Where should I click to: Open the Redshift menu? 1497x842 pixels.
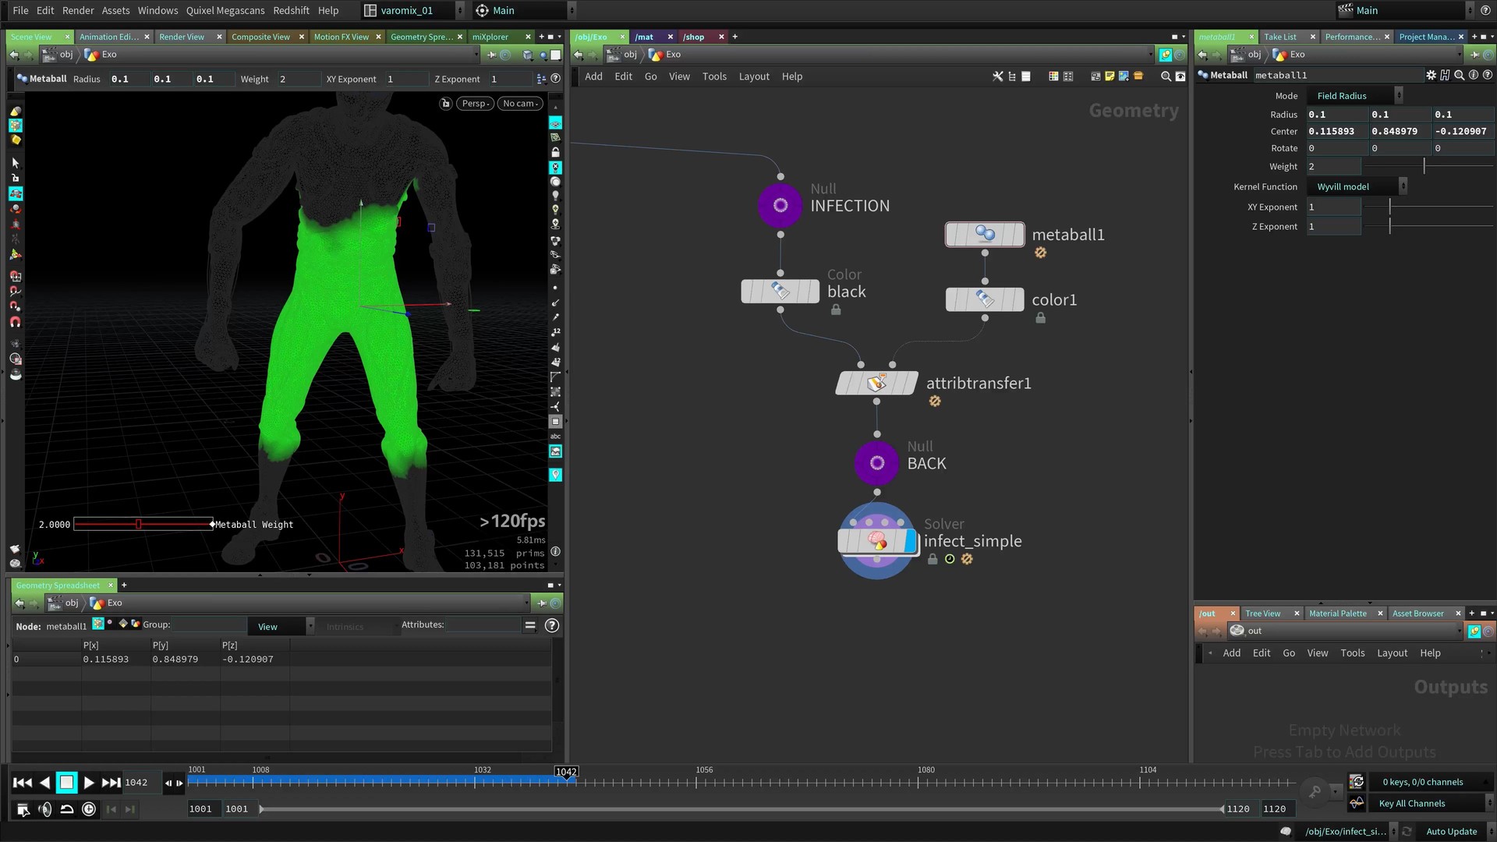[x=291, y=10]
